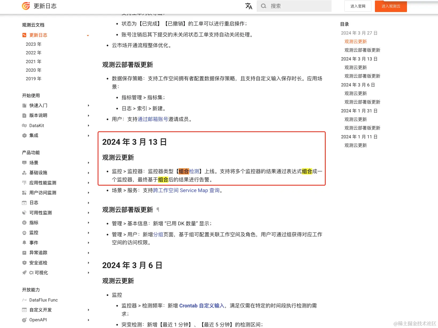
Task: Click the 版本说明 icon in sidebar
Action: 24,115
